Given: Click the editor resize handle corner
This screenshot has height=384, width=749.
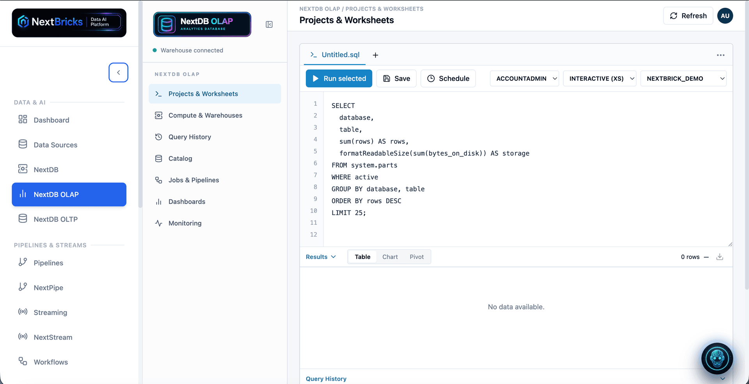Looking at the screenshot, I should tap(730, 244).
